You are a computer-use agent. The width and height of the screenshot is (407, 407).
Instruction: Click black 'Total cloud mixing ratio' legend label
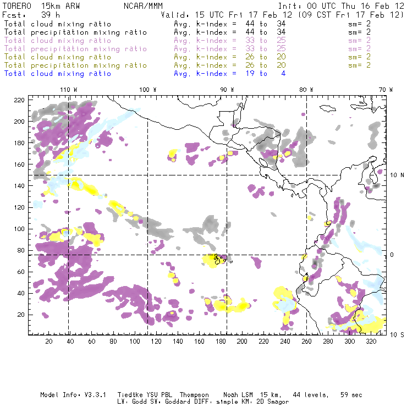pos(58,24)
